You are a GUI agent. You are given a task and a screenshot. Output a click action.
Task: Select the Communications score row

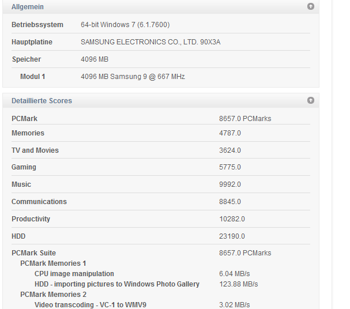[39, 202]
